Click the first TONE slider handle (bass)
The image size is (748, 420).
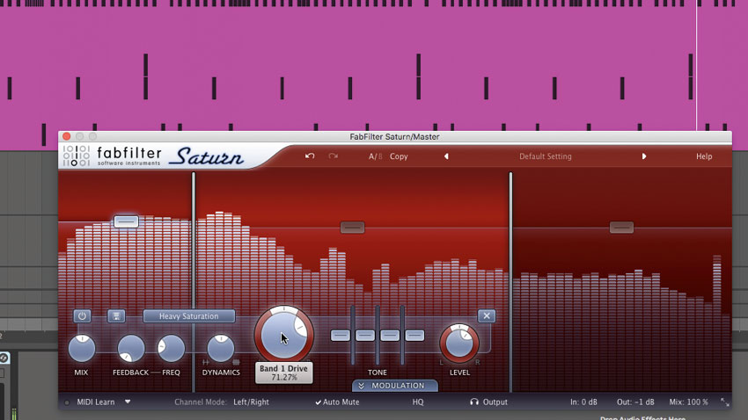341,336
